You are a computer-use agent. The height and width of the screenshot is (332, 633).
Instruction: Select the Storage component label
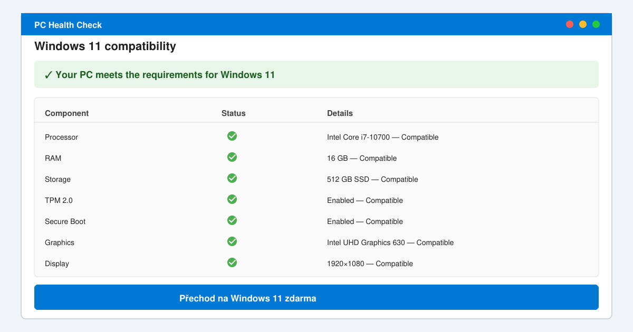57,179
